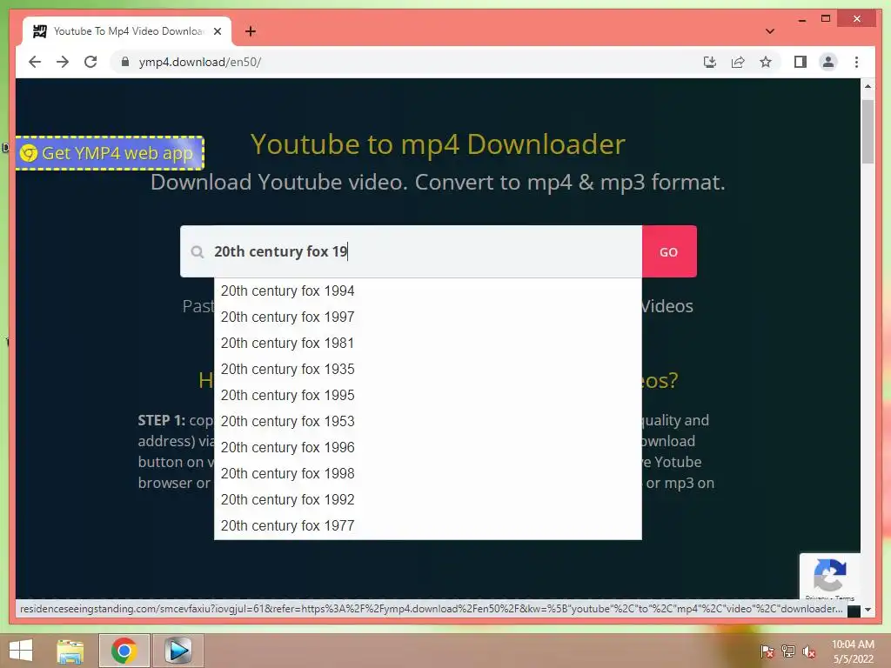Screen dimensions: 891x668
Task: Click the reCAPTCHA badge
Action: coord(829,577)
